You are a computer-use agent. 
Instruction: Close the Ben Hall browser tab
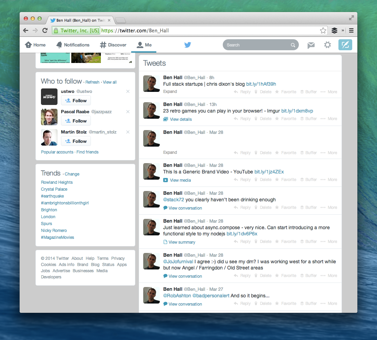(x=109, y=20)
